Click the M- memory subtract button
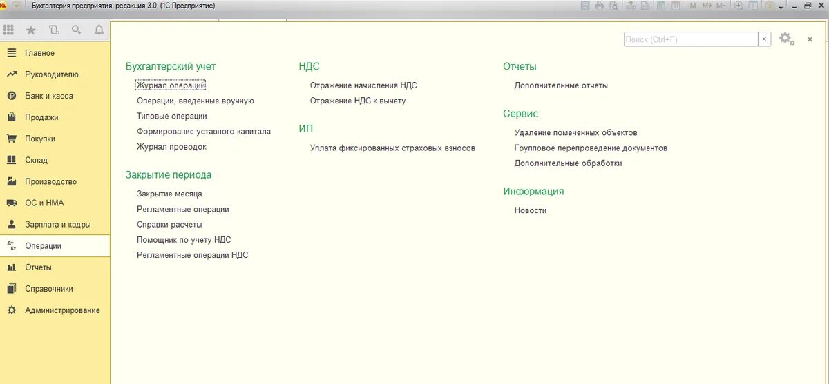This screenshot has height=384, width=829. 721,6
